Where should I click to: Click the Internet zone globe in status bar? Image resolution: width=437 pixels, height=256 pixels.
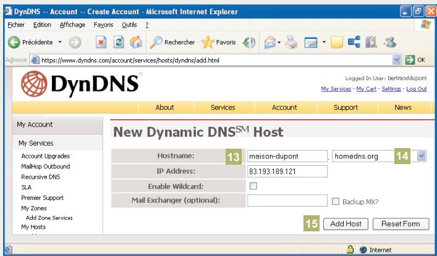point(363,250)
